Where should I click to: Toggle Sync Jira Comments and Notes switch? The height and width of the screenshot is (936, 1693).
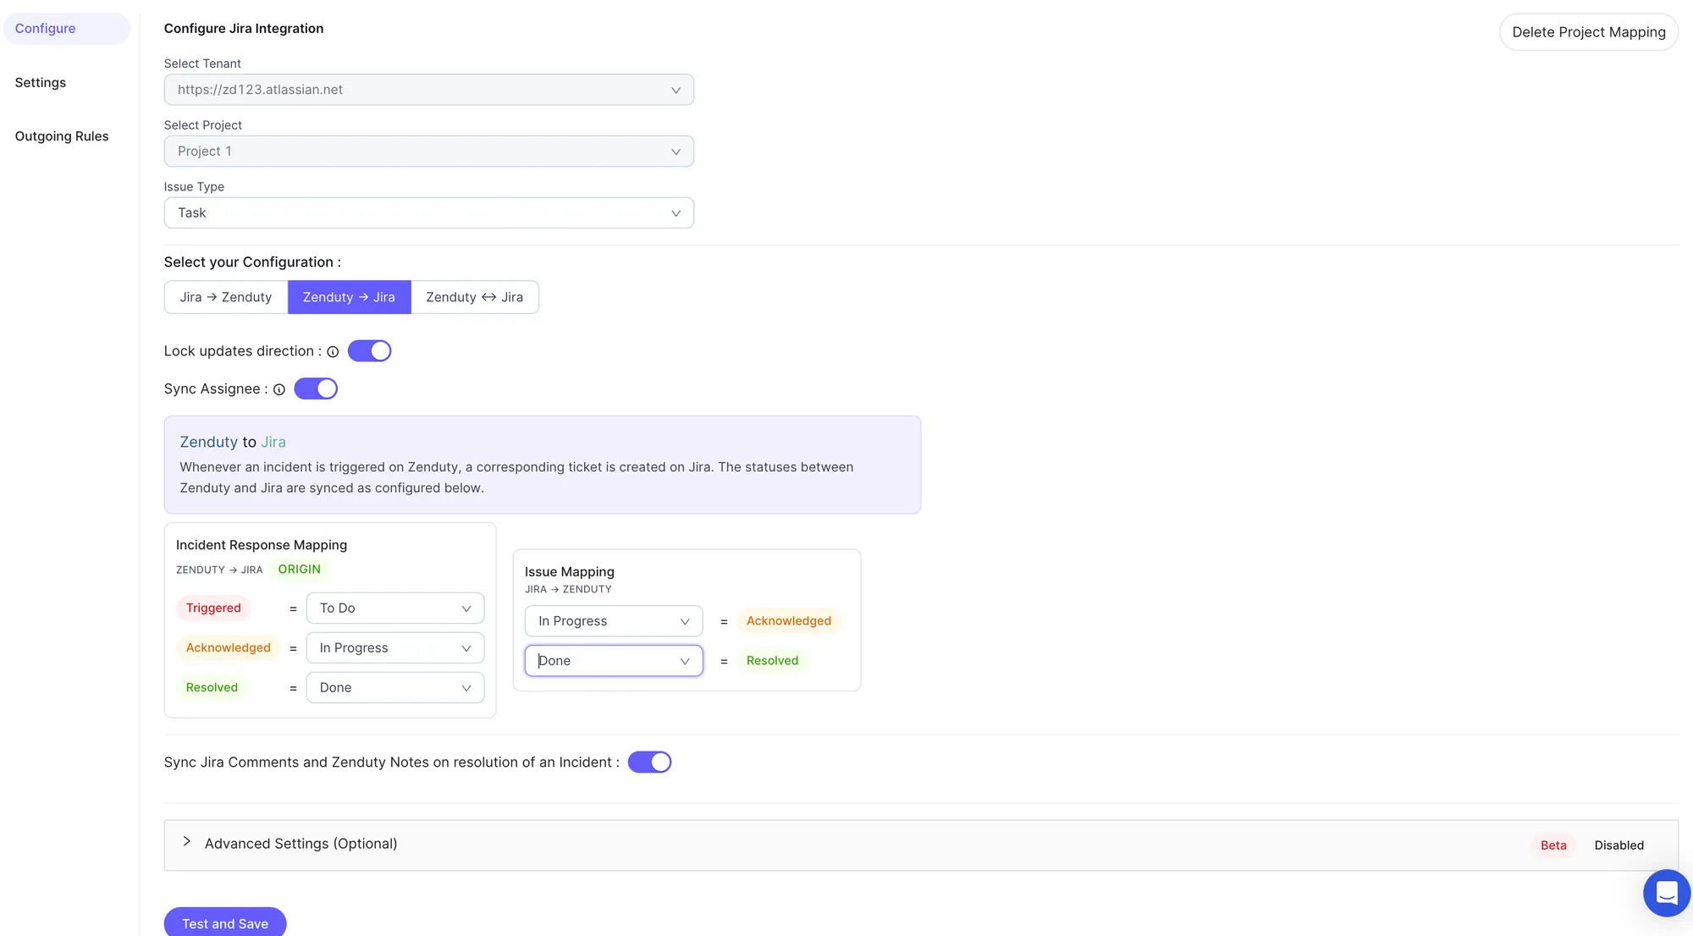649,763
